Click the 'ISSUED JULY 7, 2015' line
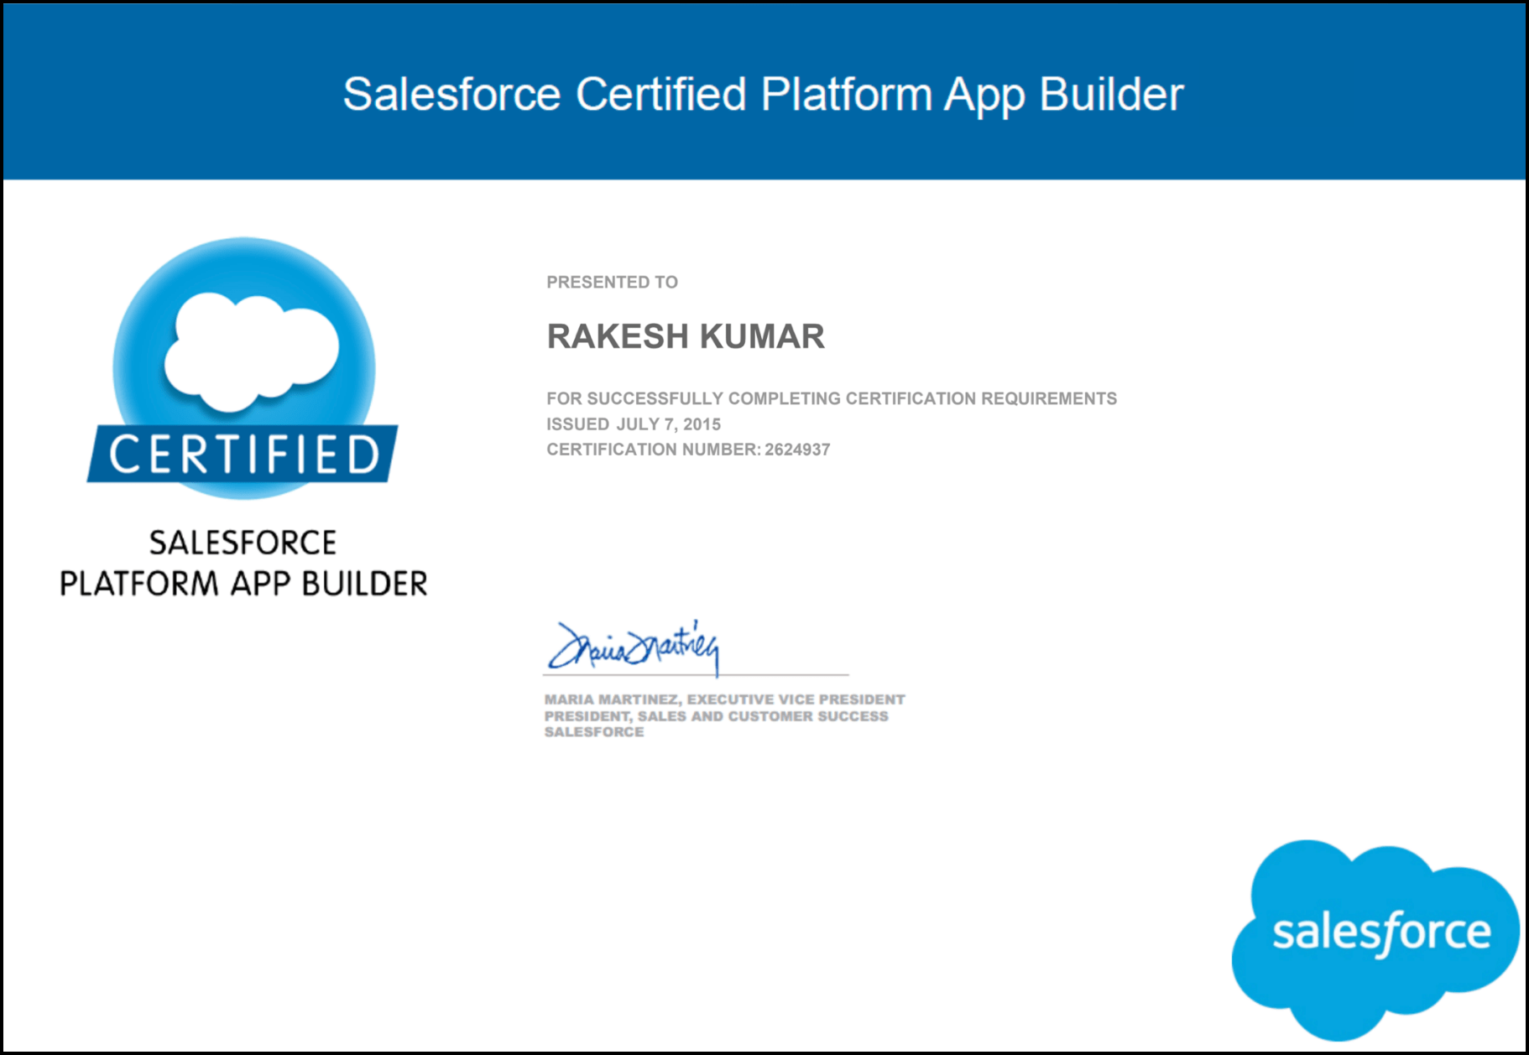This screenshot has height=1055, width=1529. [x=634, y=424]
